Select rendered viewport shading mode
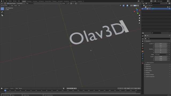Screen dimensions: 171x96 pos(138,6)
